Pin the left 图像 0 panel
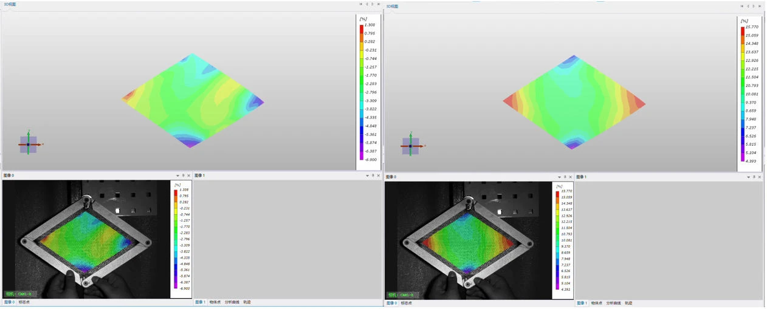The width and height of the screenshot is (767, 309). point(184,175)
